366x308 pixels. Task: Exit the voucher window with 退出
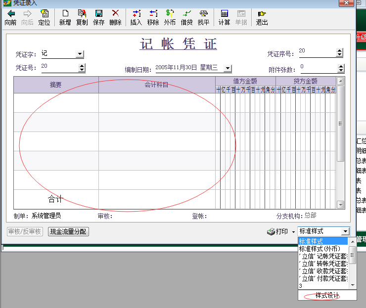(x=262, y=14)
